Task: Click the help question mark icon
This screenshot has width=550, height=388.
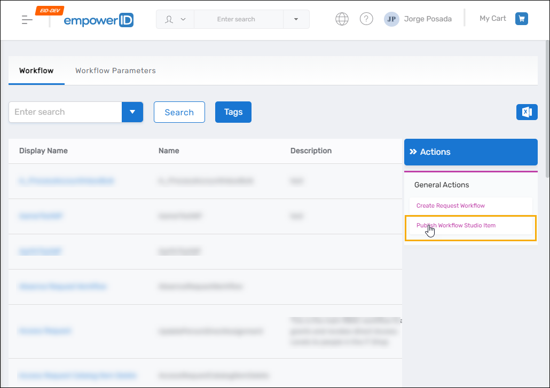Action: click(x=366, y=18)
